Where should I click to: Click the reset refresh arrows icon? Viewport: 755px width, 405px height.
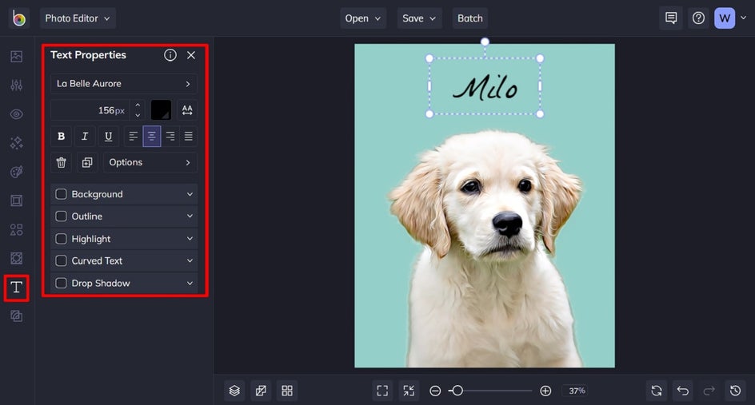point(657,391)
